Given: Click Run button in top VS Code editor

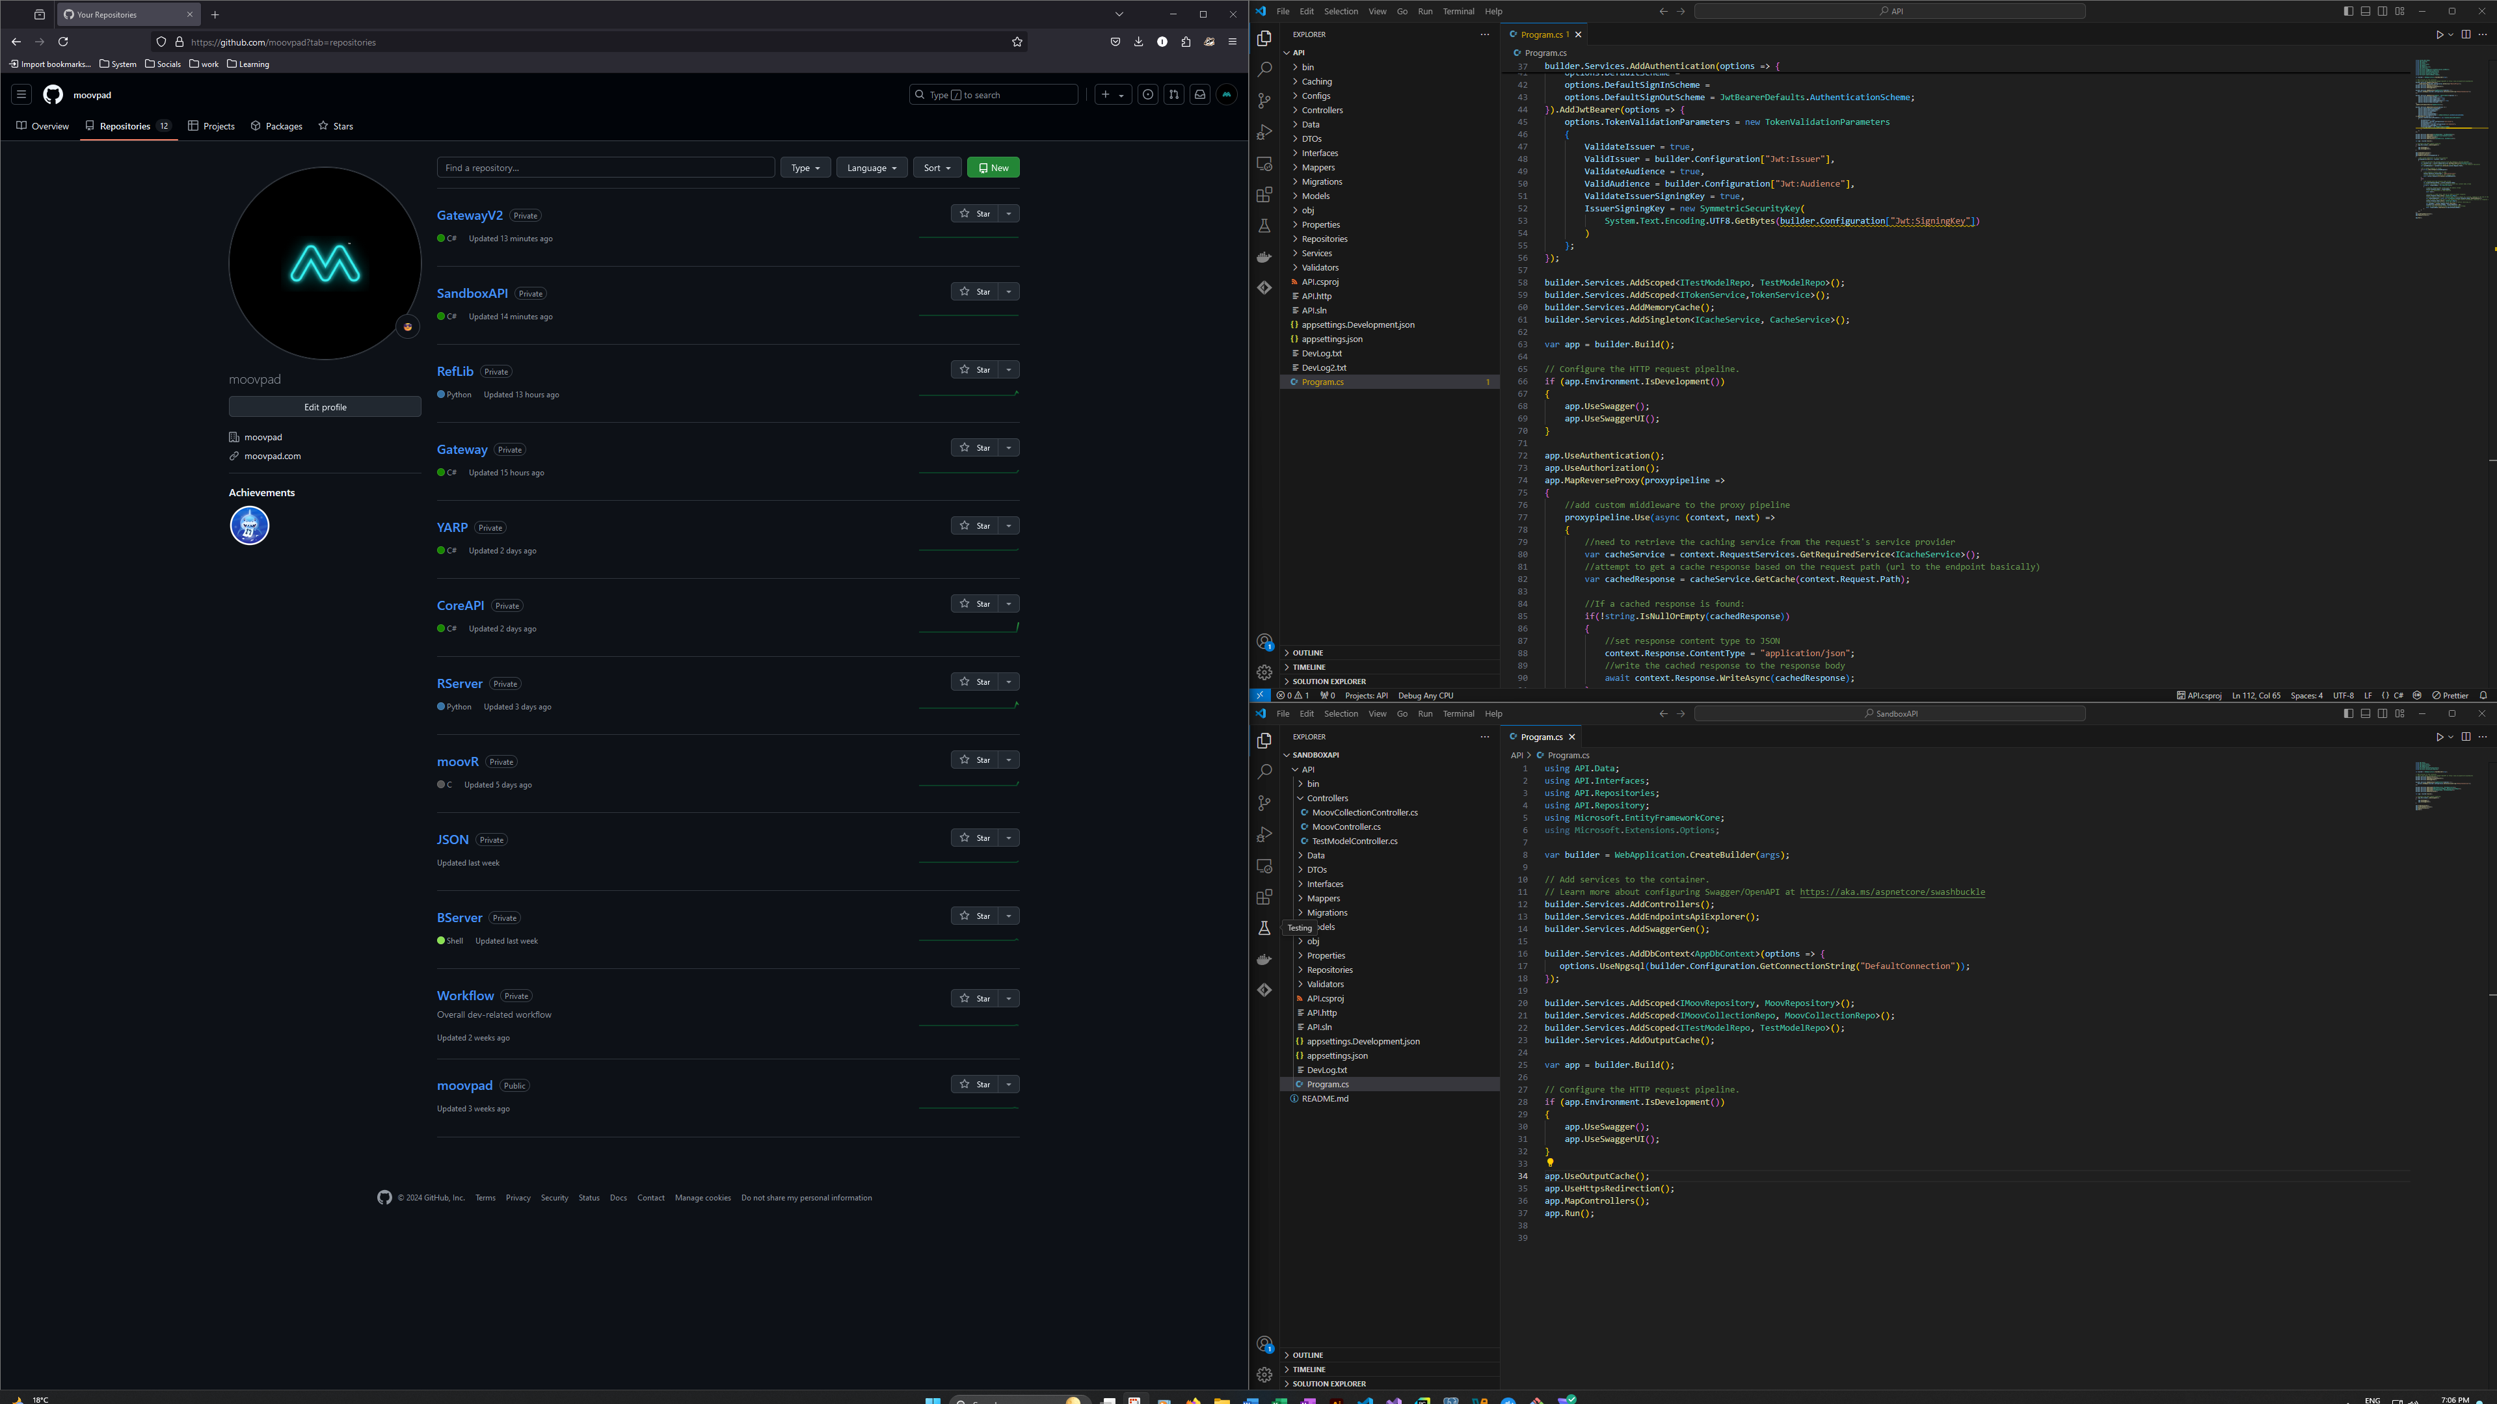Looking at the screenshot, I should point(2440,34).
